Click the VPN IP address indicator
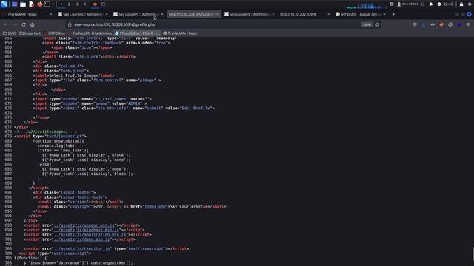Viewport: 474px width, 266px height. [410, 4]
